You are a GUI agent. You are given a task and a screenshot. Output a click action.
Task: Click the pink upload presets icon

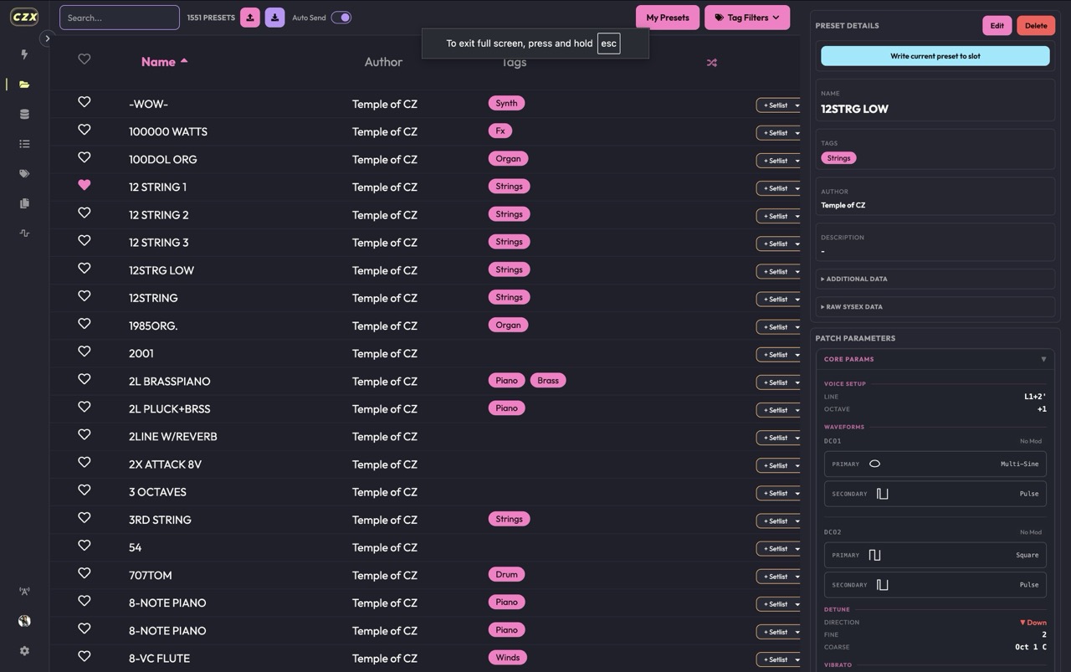point(250,18)
